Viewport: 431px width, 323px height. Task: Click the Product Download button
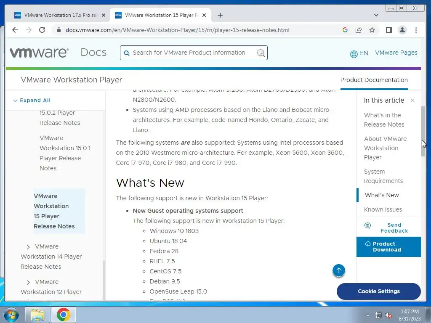point(388,246)
